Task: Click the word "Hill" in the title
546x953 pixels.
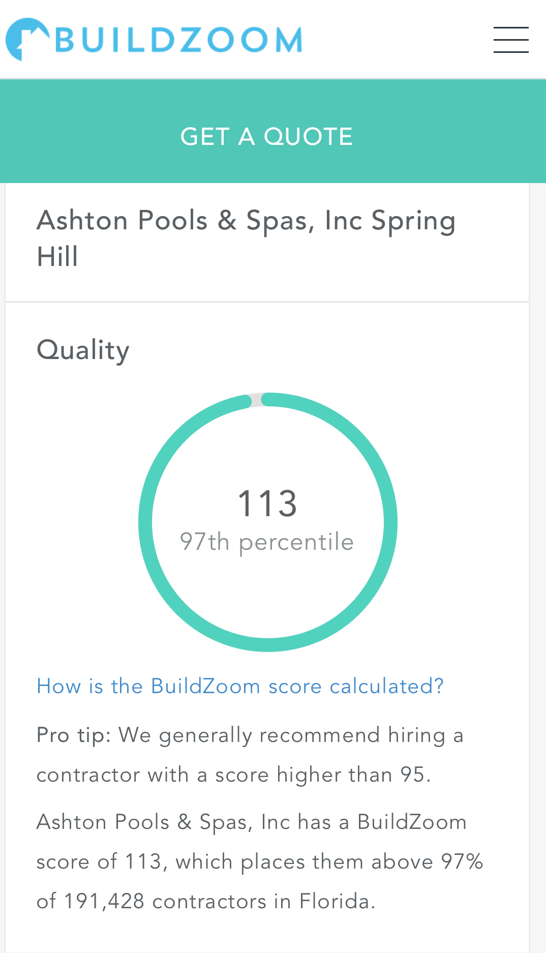Action: point(57,256)
